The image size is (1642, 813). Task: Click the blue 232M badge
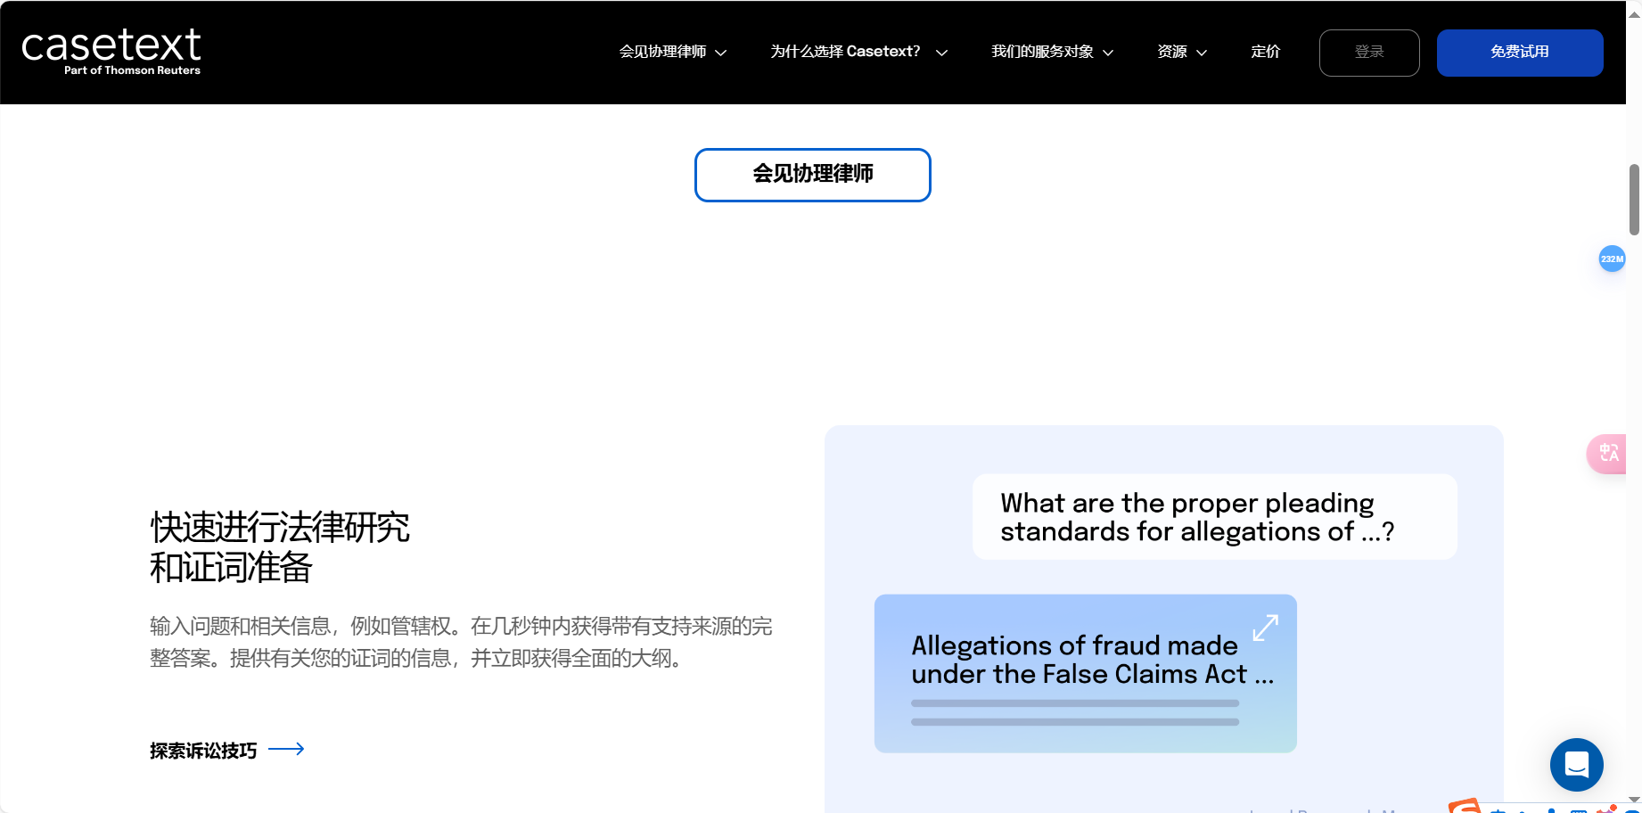click(x=1612, y=259)
